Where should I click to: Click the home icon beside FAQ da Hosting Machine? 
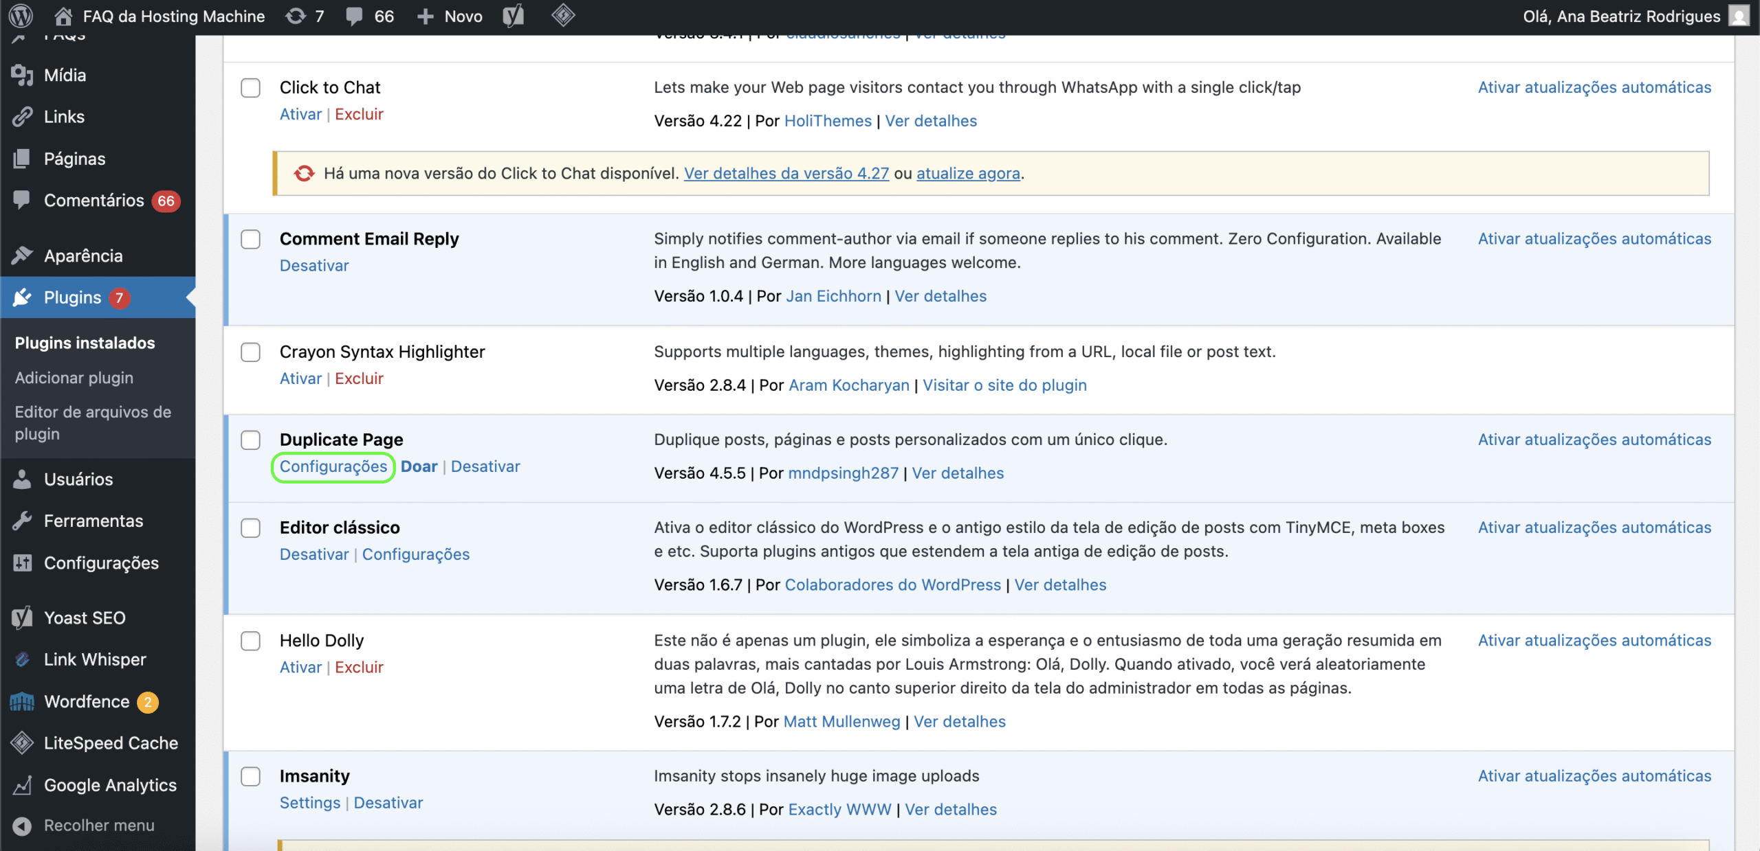pos(63,16)
